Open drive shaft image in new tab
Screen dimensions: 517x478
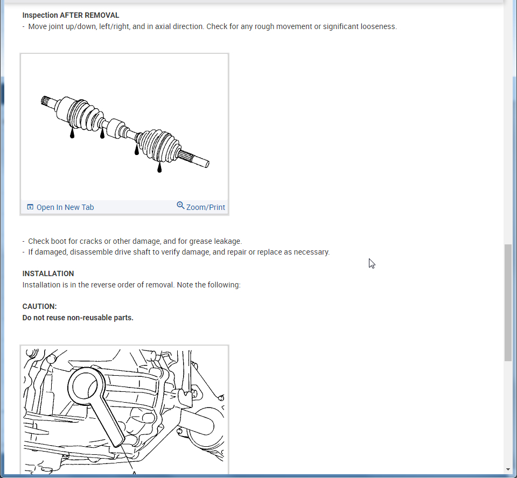(60, 207)
